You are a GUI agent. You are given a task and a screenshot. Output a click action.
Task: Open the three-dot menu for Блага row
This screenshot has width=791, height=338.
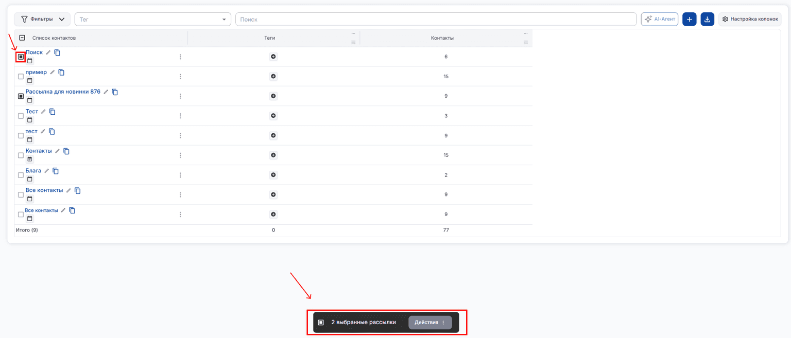coord(180,175)
